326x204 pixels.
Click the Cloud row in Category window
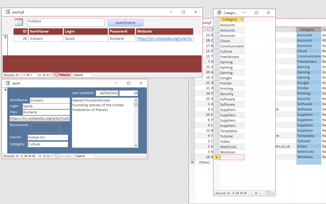pyautogui.click(x=232, y=41)
